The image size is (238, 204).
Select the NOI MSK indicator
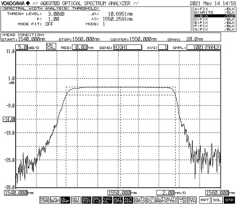coord(76,200)
